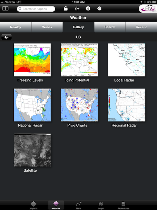Open the Maps bottom tab
The width and height of the screenshot is (157, 210).
click(x=101, y=205)
